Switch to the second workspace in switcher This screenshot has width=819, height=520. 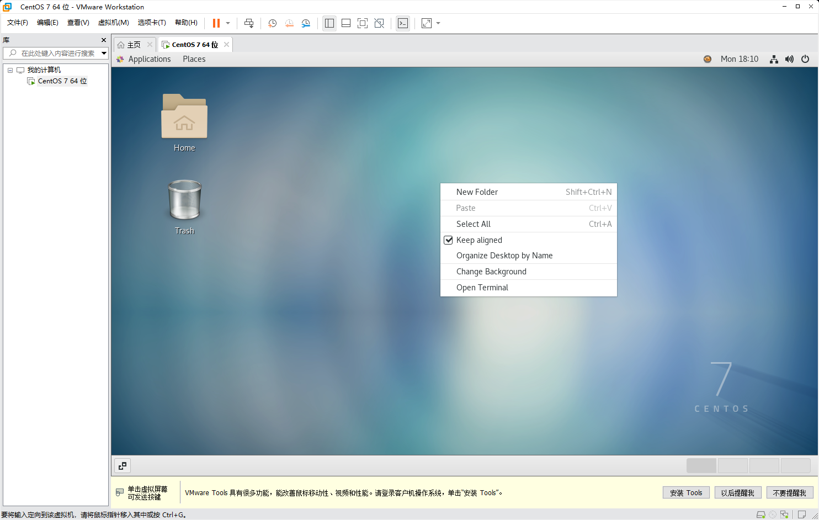point(733,465)
